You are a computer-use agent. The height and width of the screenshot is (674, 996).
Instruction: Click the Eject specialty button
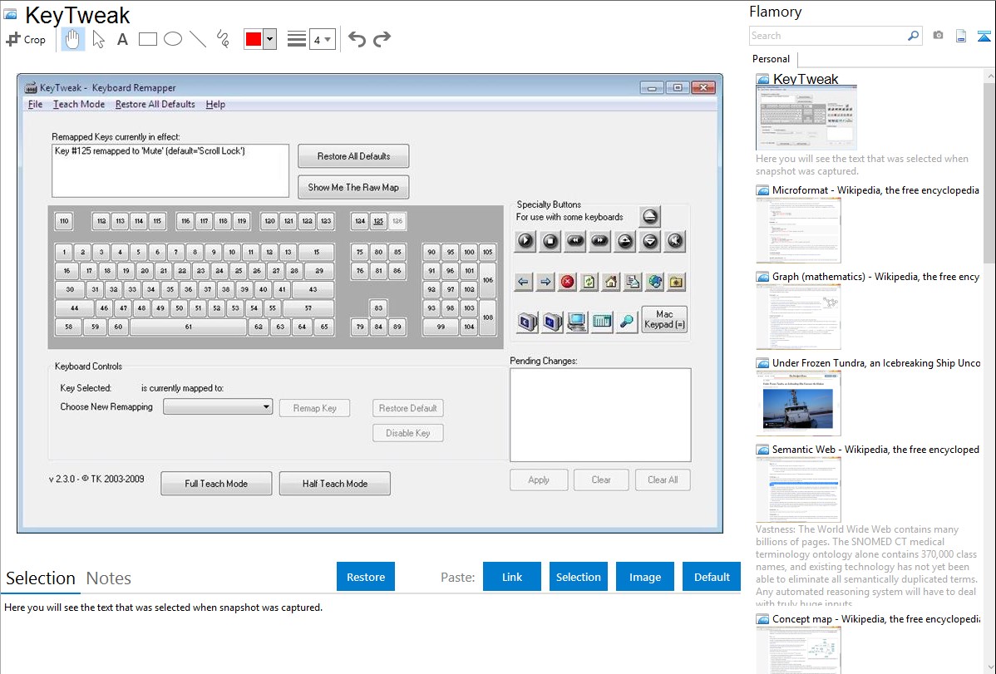[x=649, y=217]
